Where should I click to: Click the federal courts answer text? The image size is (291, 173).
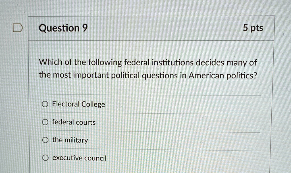(74, 122)
